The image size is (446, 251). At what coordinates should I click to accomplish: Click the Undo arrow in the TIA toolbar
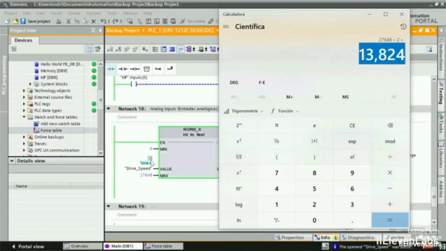pyautogui.click(x=102, y=22)
